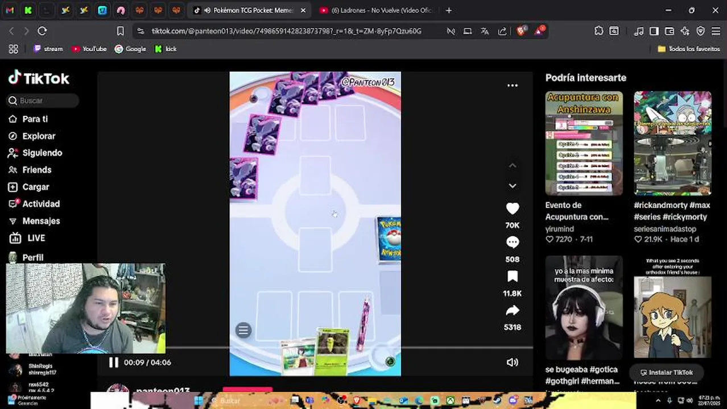Go to previous video up chevron

click(513, 165)
